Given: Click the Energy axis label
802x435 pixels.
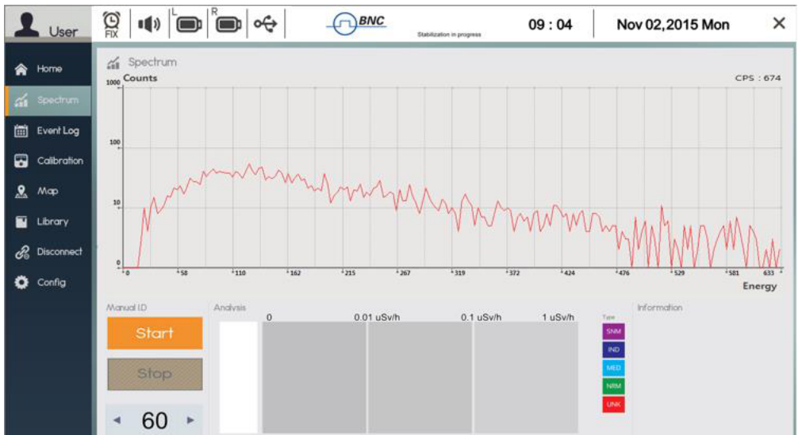Looking at the screenshot, I should (759, 286).
